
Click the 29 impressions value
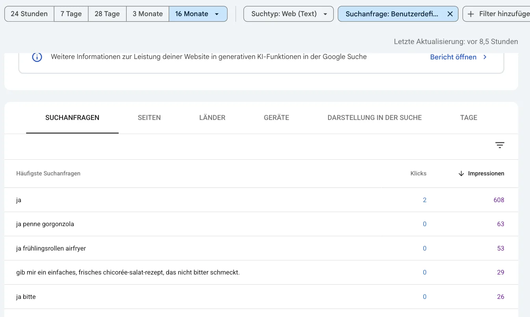tap(500, 272)
